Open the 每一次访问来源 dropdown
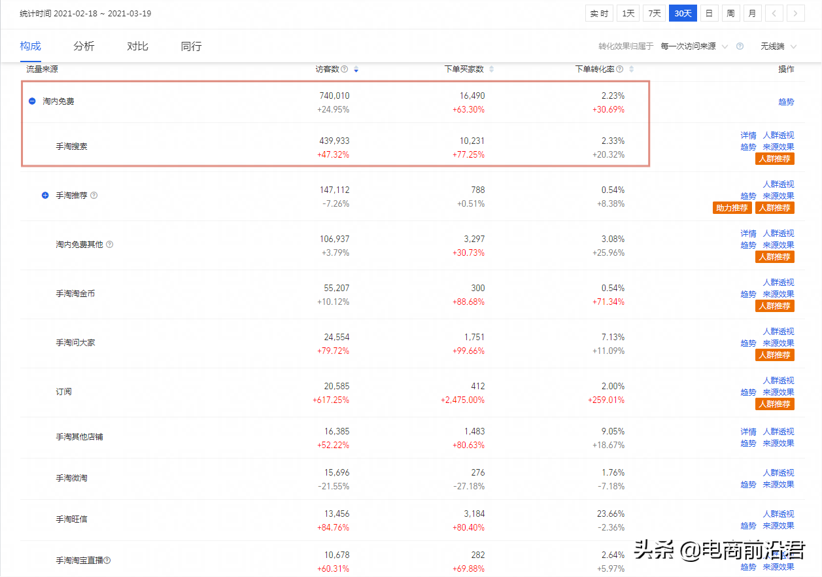Image resolution: width=822 pixels, height=577 pixels. coord(696,46)
